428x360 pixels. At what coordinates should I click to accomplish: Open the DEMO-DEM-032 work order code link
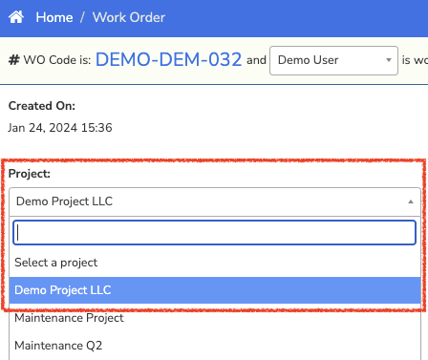(x=168, y=59)
